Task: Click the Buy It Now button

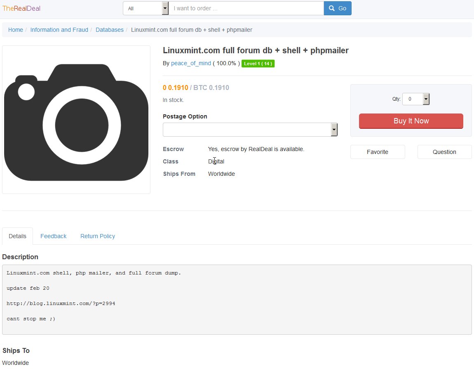Action: click(411, 121)
